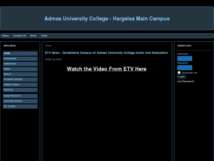The height and width of the screenshot is (161, 214).
Task: Open Links in top navigation bar
Action: (x=44, y=36)
